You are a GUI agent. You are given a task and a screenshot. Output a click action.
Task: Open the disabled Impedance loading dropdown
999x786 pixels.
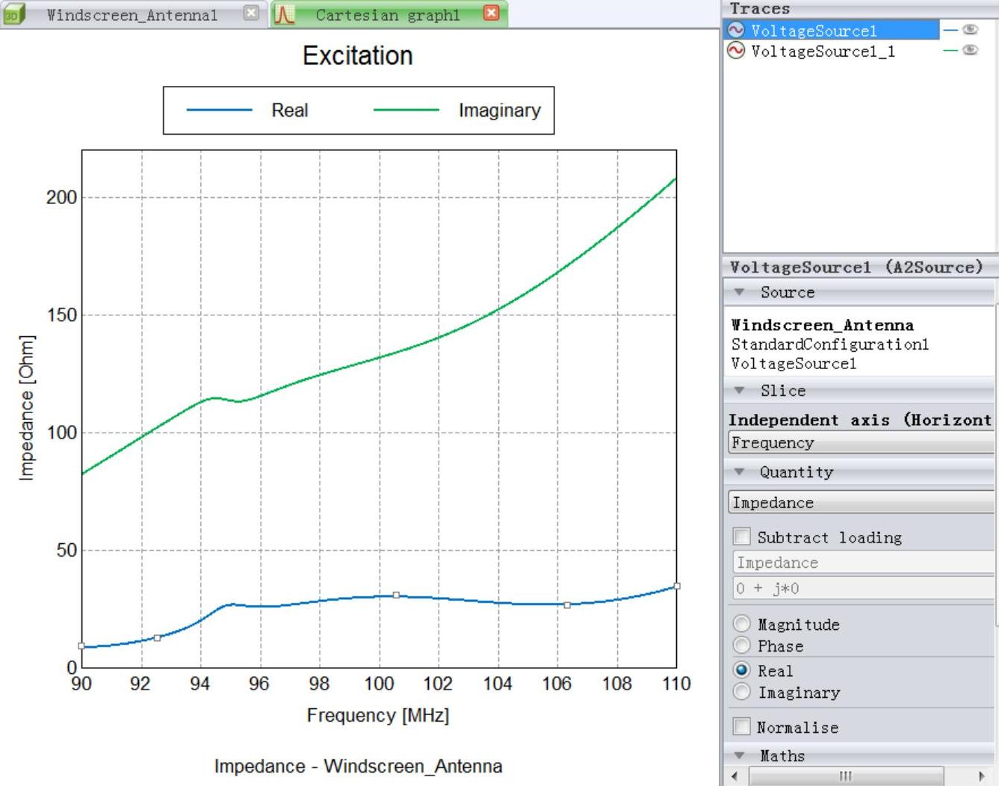863,563
